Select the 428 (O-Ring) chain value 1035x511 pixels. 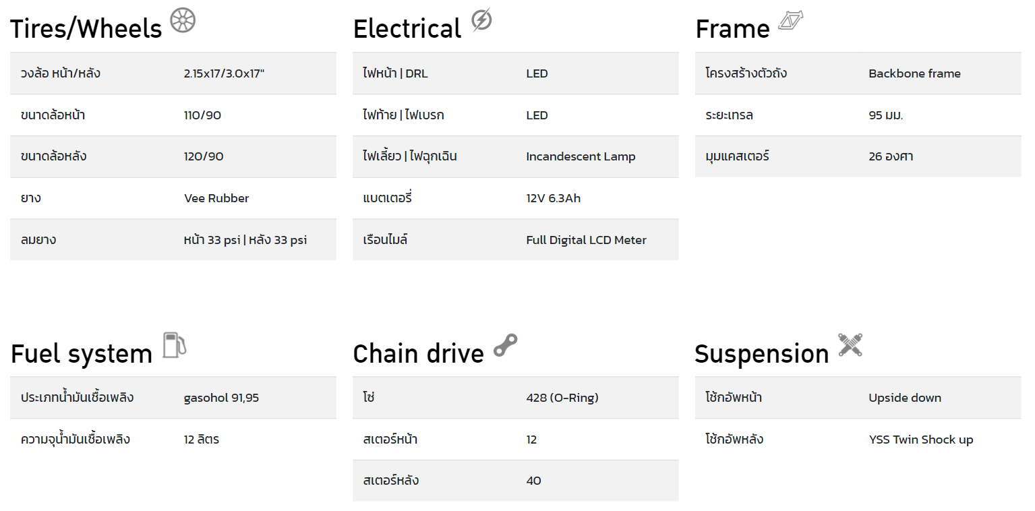(562, 398)
